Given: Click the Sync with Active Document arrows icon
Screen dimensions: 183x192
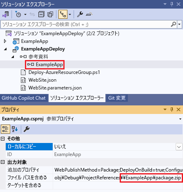Looking at the screenshot, I should 32,14.
